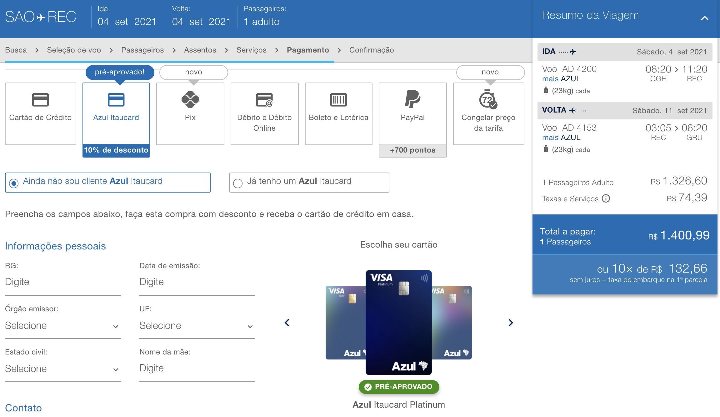Click the 'R$ 74,39' taxes value
The height and width of the screenshot is (417, 720).
click(687, 198)
